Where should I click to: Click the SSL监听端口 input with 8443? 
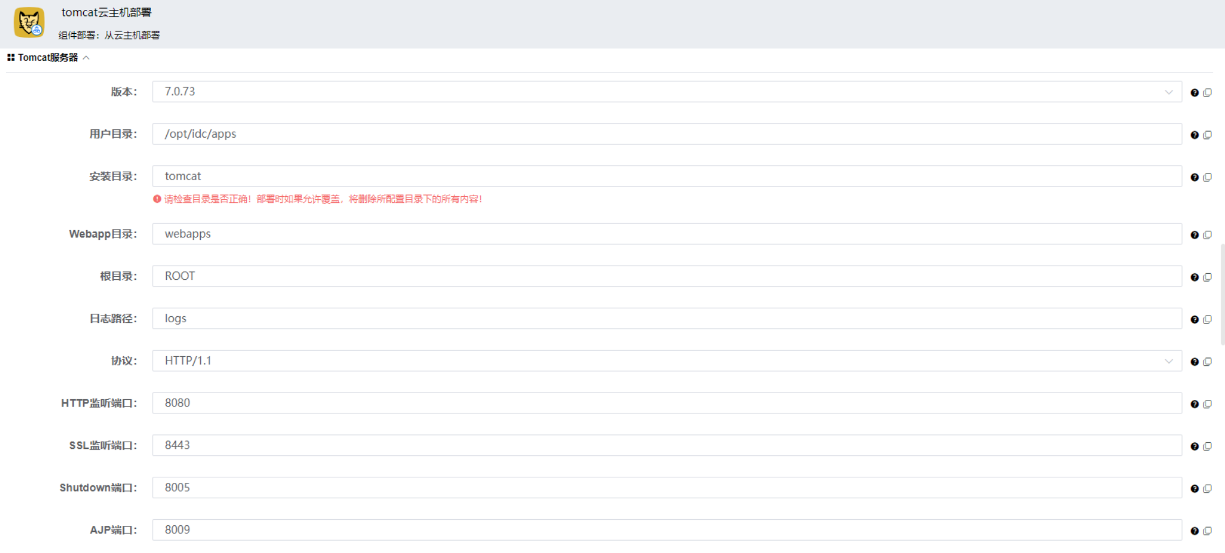[x=667, y=445]
